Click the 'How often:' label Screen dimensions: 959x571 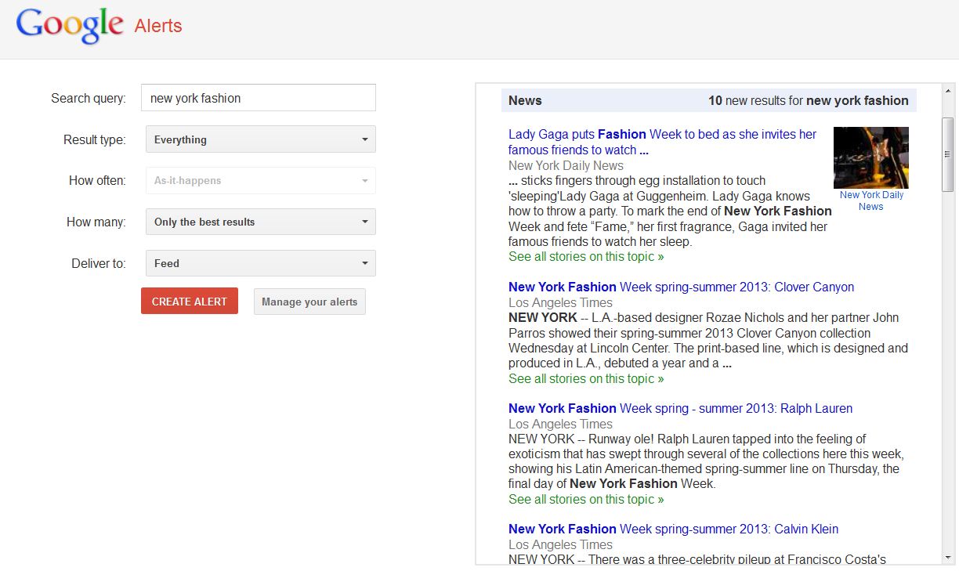click(97, 180)
